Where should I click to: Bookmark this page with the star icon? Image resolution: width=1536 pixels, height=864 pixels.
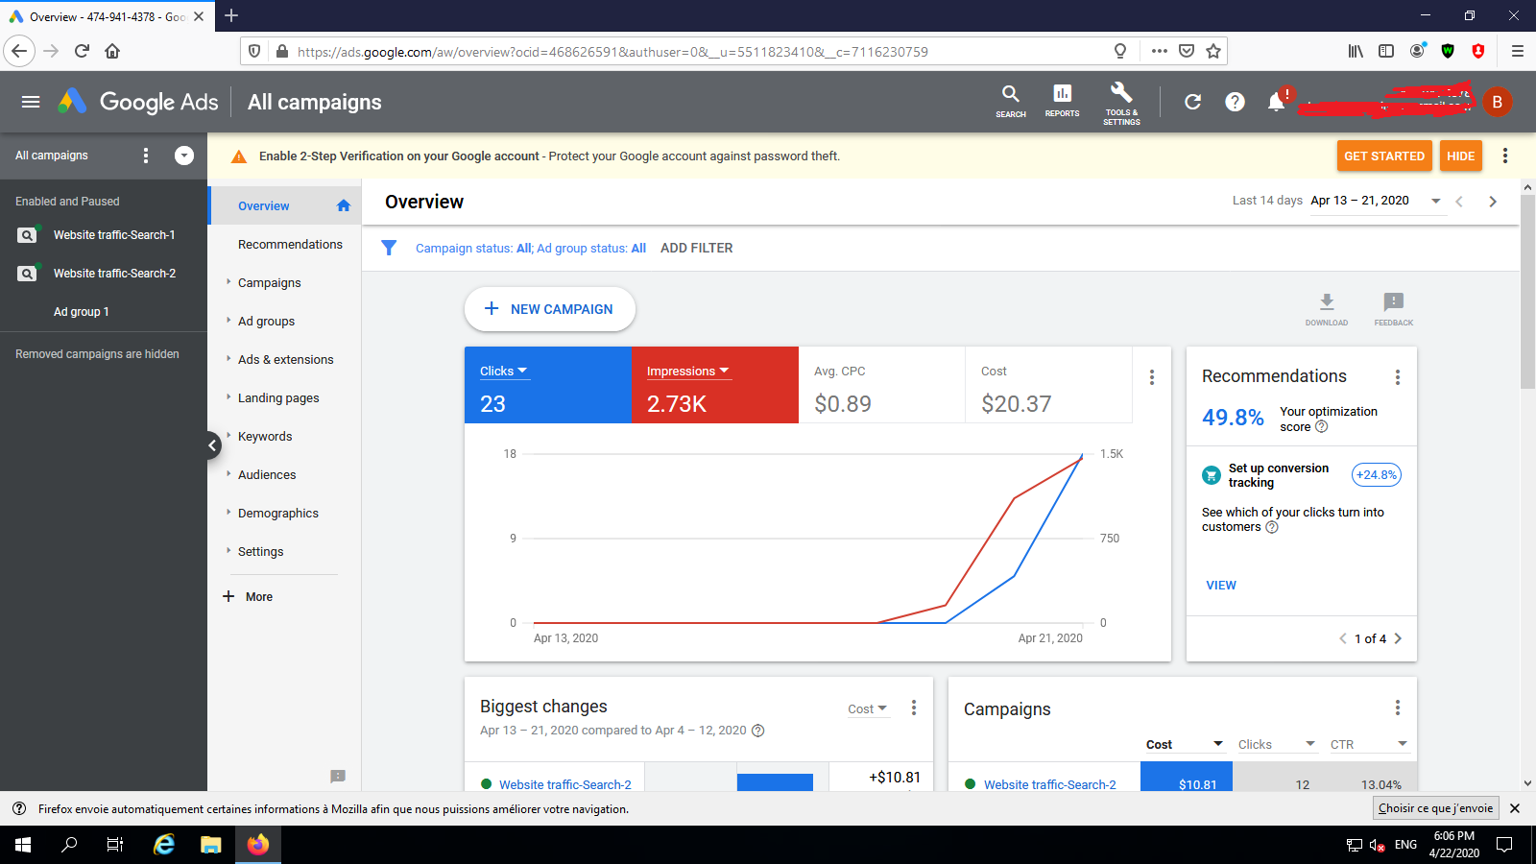pos(1213,51)
